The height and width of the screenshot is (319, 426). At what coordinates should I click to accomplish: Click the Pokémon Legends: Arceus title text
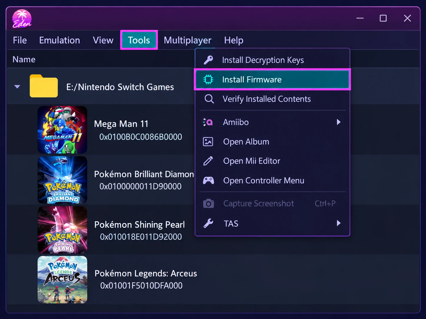(x=146, y=273)
